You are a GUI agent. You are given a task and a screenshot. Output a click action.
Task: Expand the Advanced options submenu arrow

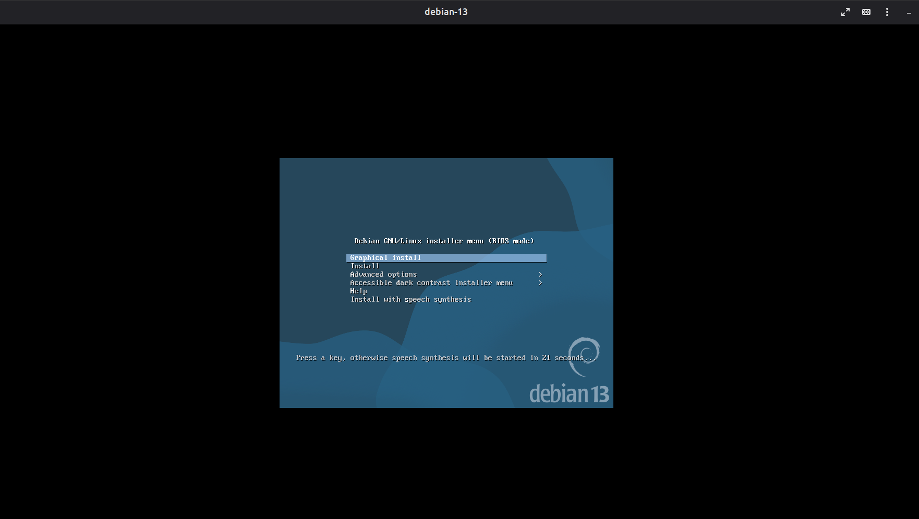click(x=540, y=275)
